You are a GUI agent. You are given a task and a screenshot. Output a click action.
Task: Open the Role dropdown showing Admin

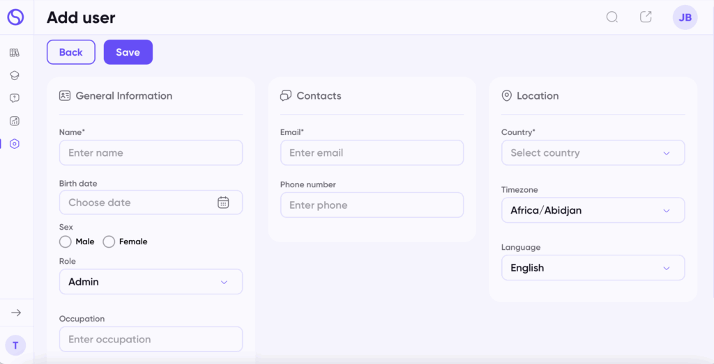(x=151, y=282)
